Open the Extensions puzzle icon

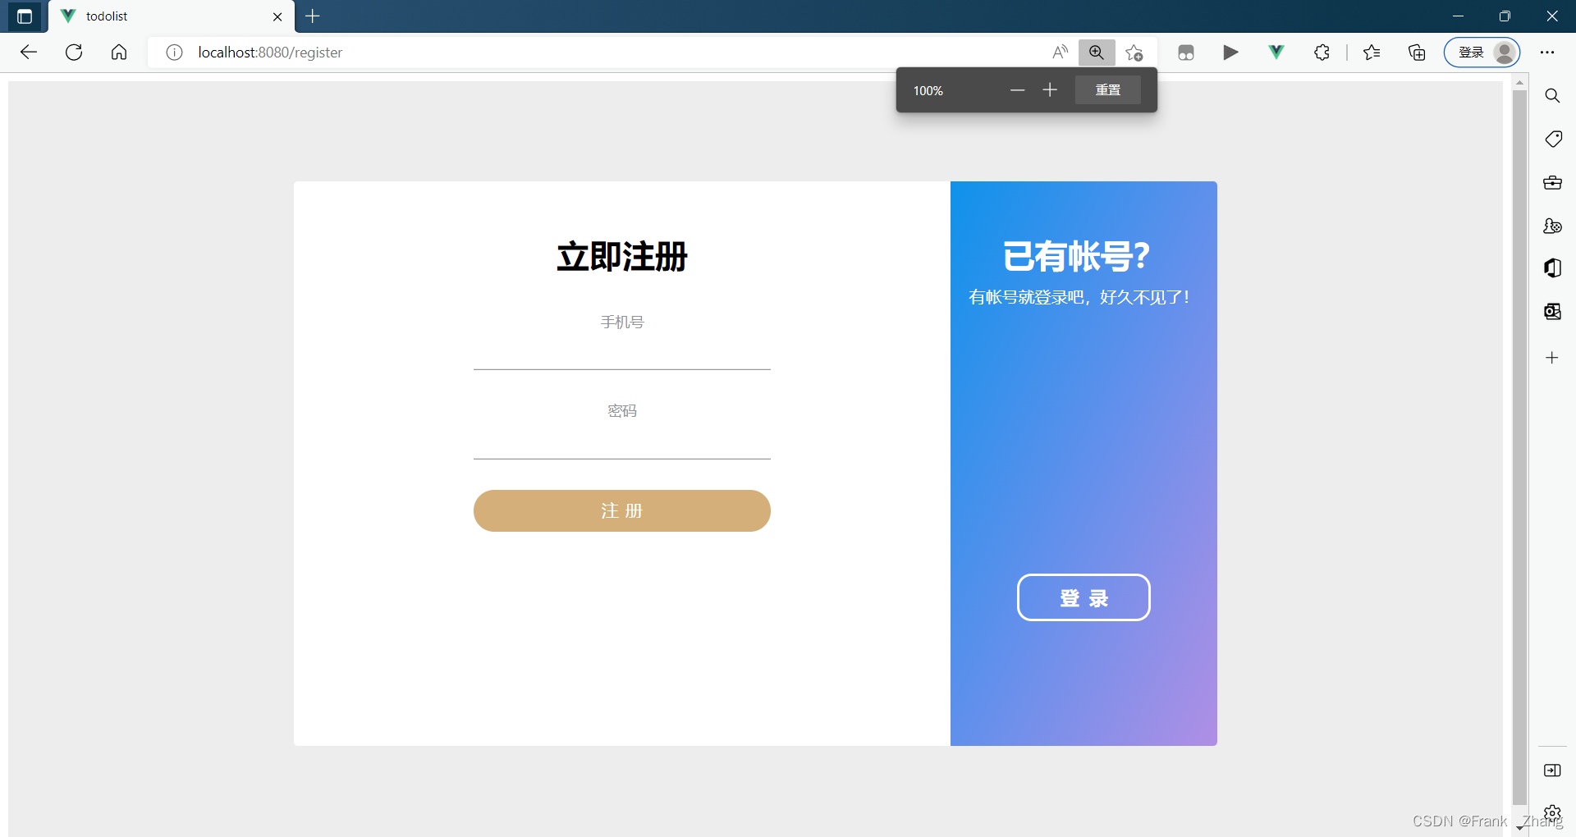coord(1322,52)
